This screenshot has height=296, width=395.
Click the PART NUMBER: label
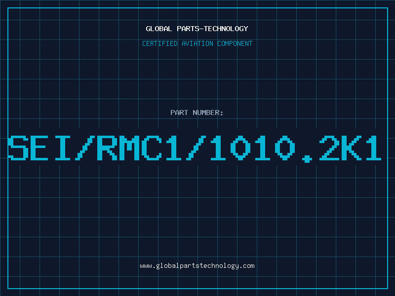click(197, 112)
